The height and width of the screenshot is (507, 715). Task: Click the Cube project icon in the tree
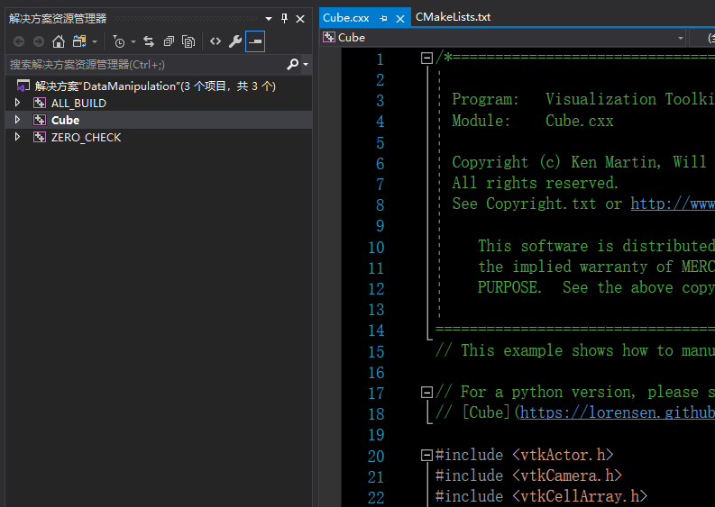coord(40,120)
